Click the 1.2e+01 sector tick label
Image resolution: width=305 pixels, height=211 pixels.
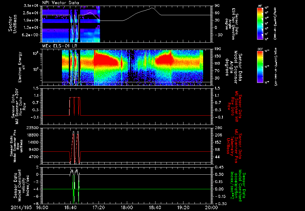click(31, 28)
